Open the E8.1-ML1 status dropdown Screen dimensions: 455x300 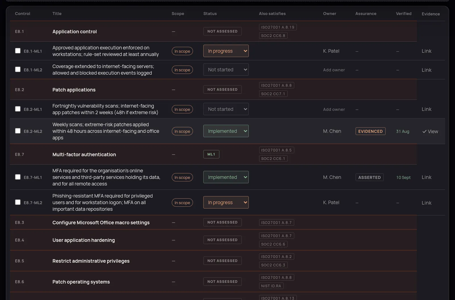(226, 51)
